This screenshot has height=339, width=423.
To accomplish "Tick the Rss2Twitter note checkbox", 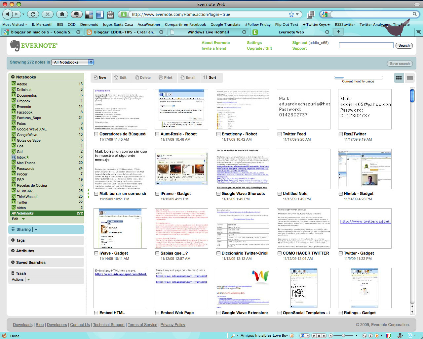I will (341, 134).
